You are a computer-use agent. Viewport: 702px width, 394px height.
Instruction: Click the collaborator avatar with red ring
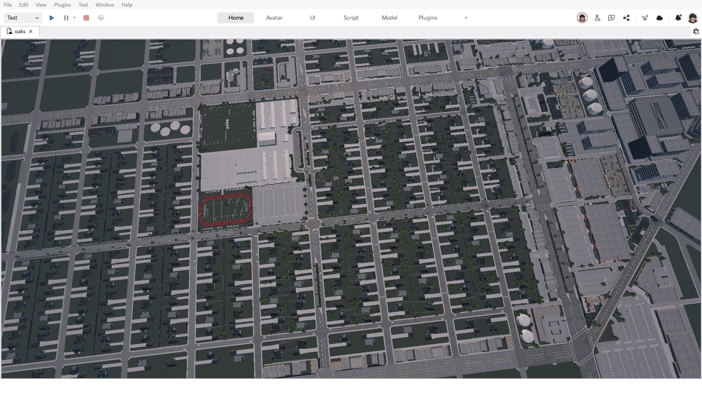pos(582,18)
